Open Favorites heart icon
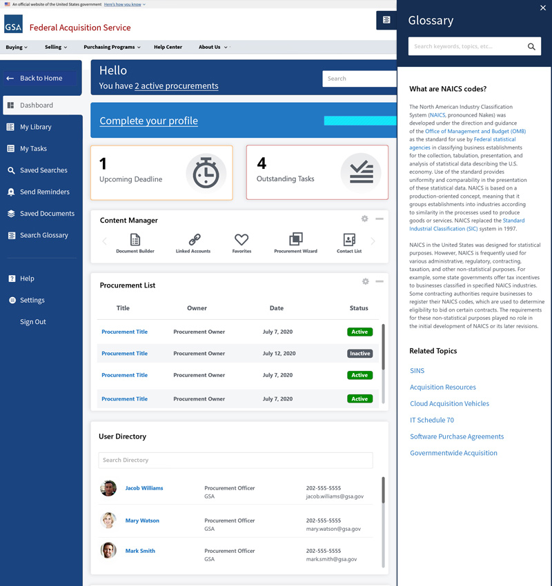Image resolution: width=552 pixels, height=586 pixels. tap(241, 240)
